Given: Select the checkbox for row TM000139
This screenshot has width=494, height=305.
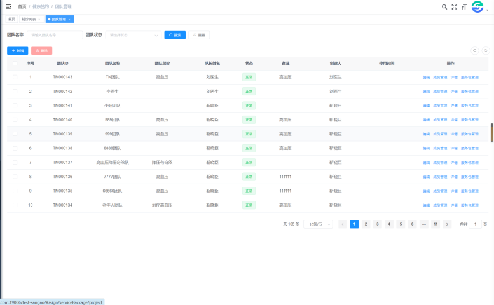Looking at the screenshot, I should click(x=15, y=134).
